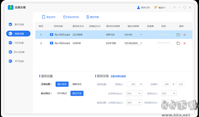Click the 文件名称 column header
199x117 pixels.
click(x=58, y=26)
